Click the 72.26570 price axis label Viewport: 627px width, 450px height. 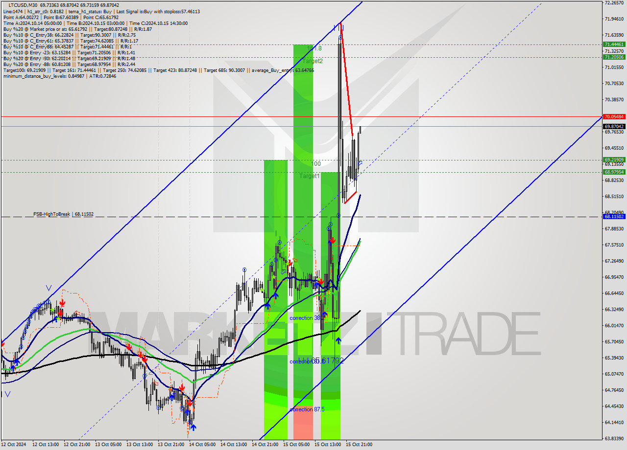(614, 3)
